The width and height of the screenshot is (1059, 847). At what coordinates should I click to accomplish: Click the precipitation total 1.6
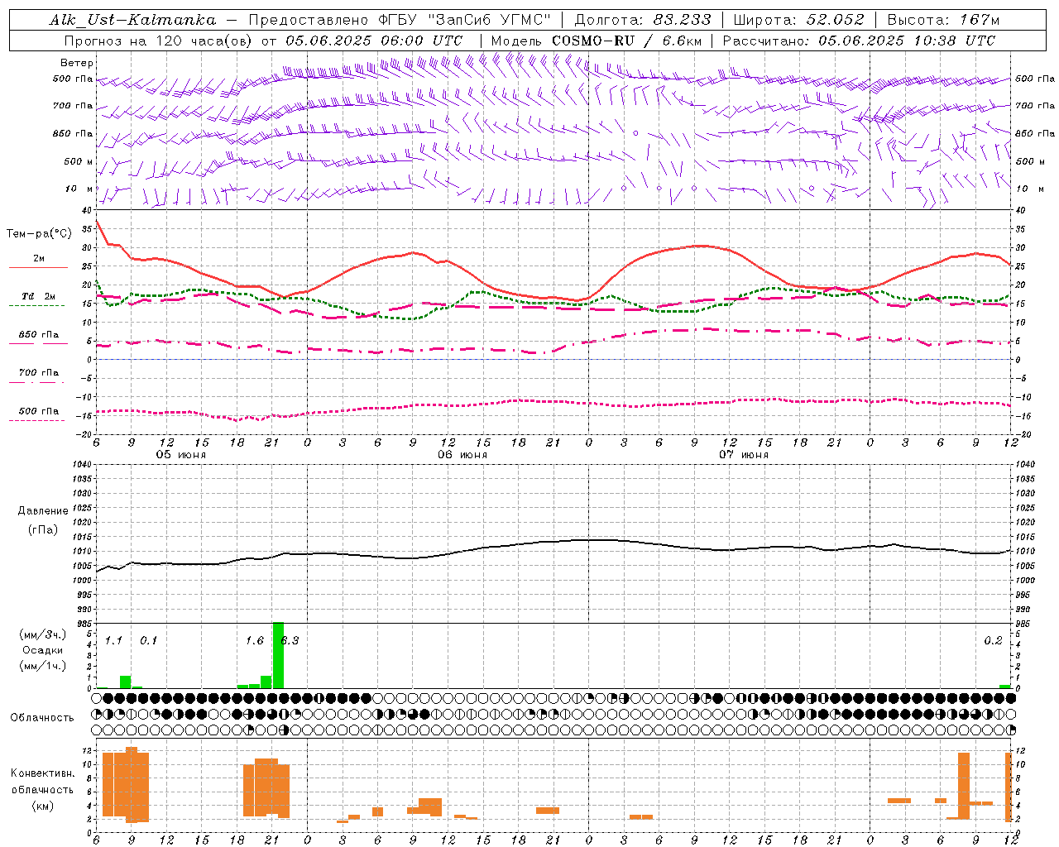pos(255,641)
